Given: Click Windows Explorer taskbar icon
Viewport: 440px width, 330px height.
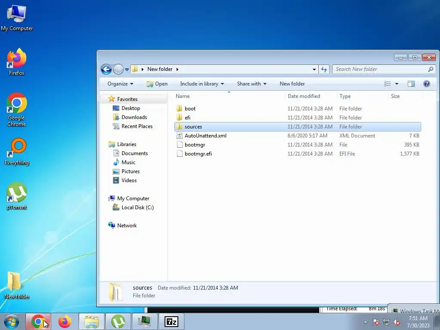Looking at the screenshot, I should pyautogui.click(x=92, y=321).
